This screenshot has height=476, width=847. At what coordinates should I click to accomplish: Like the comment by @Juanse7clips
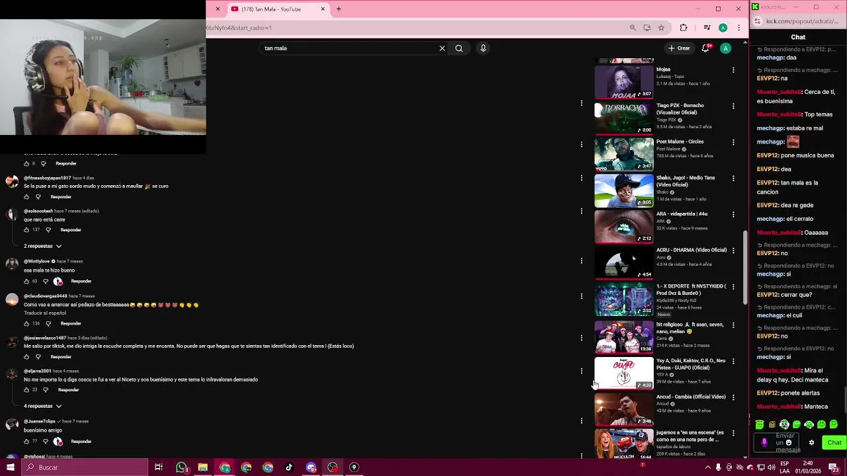[x=27, y=441]
